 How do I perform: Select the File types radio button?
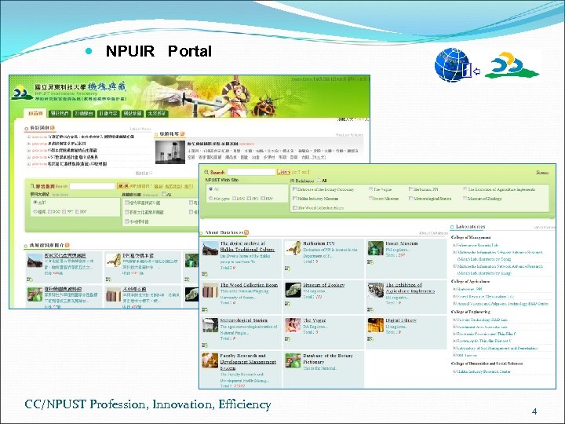tap(211, 199)
